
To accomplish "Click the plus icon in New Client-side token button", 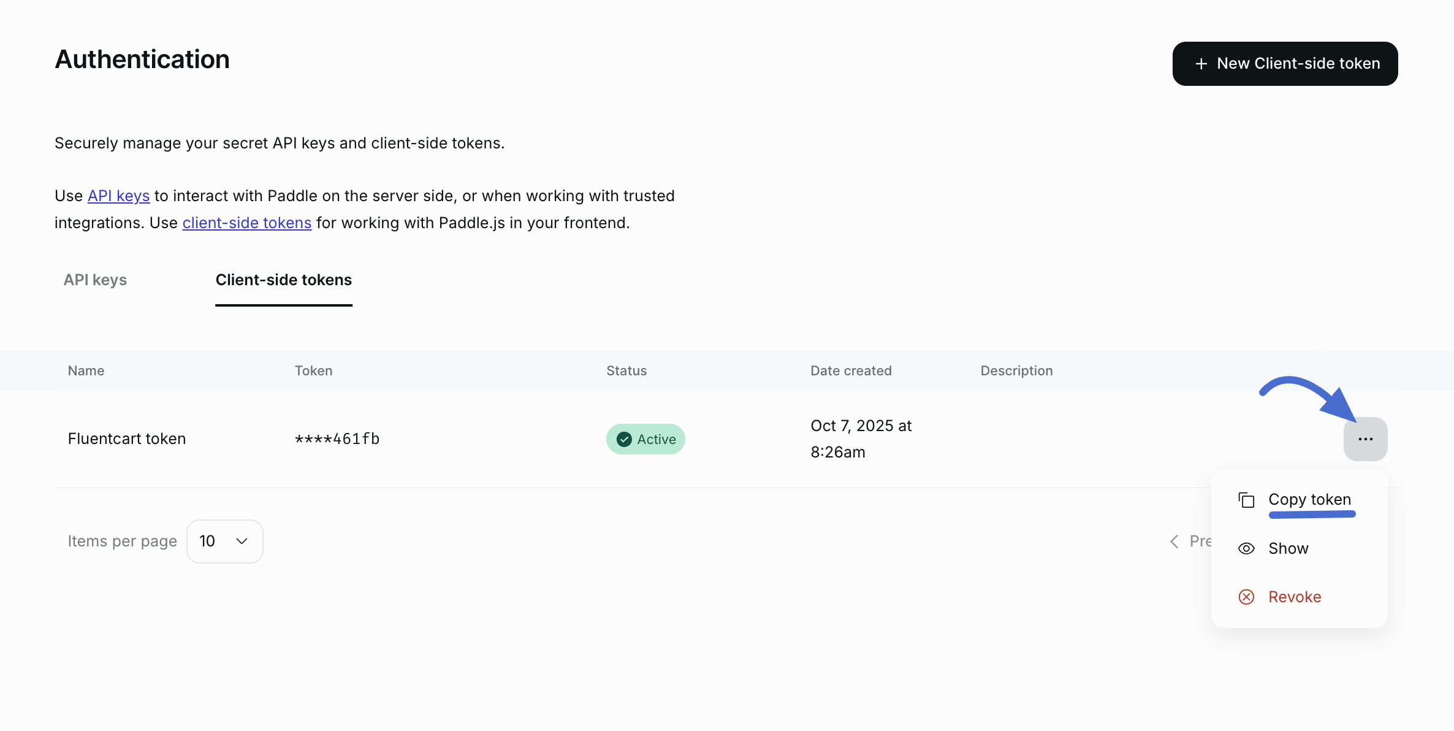I will pyautogui.click(x=1201, y=64).
